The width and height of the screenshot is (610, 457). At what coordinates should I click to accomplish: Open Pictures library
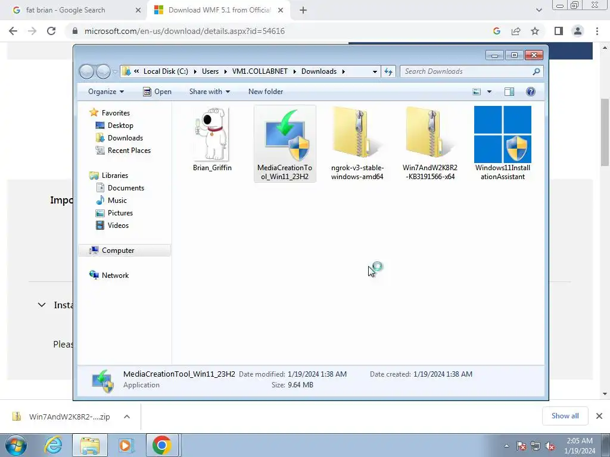point(120,212)
